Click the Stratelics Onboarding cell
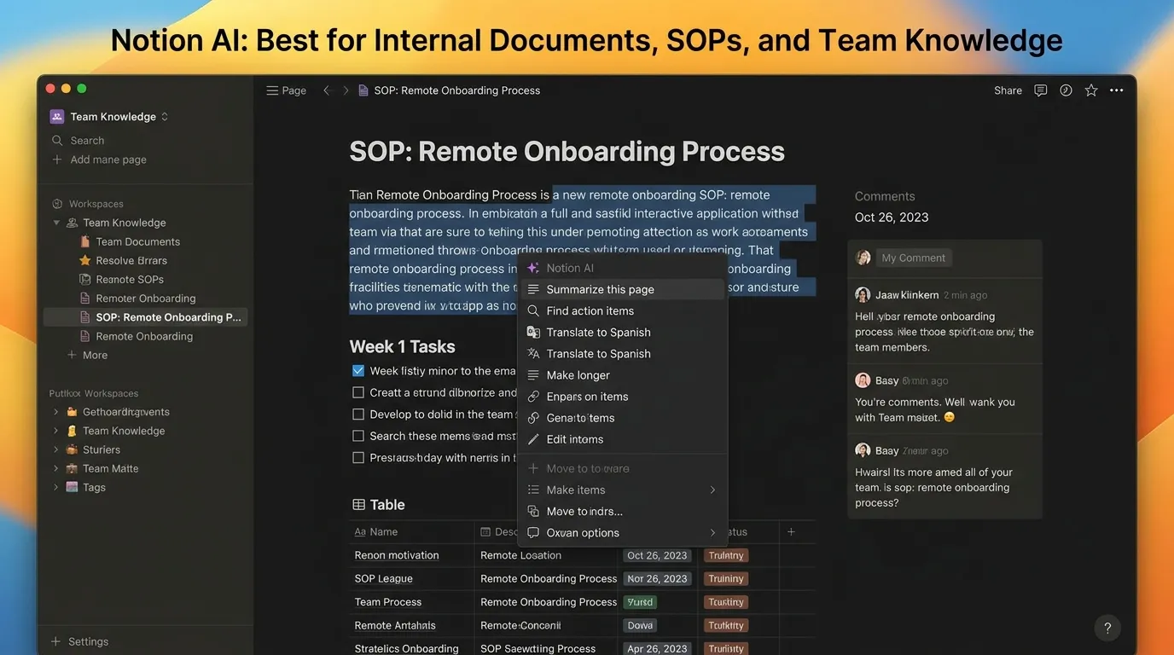 click(412, 648)
